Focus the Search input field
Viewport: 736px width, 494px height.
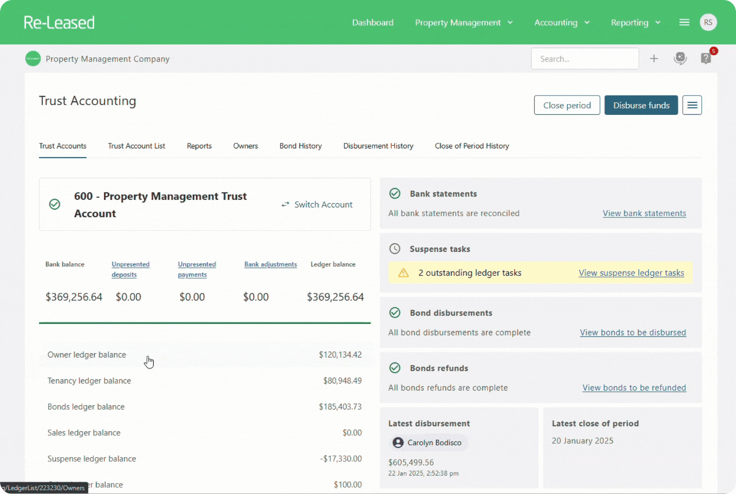(585, 58)
